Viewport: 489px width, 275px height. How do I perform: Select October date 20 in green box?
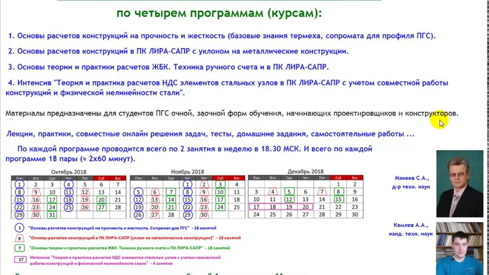[101, 200]
